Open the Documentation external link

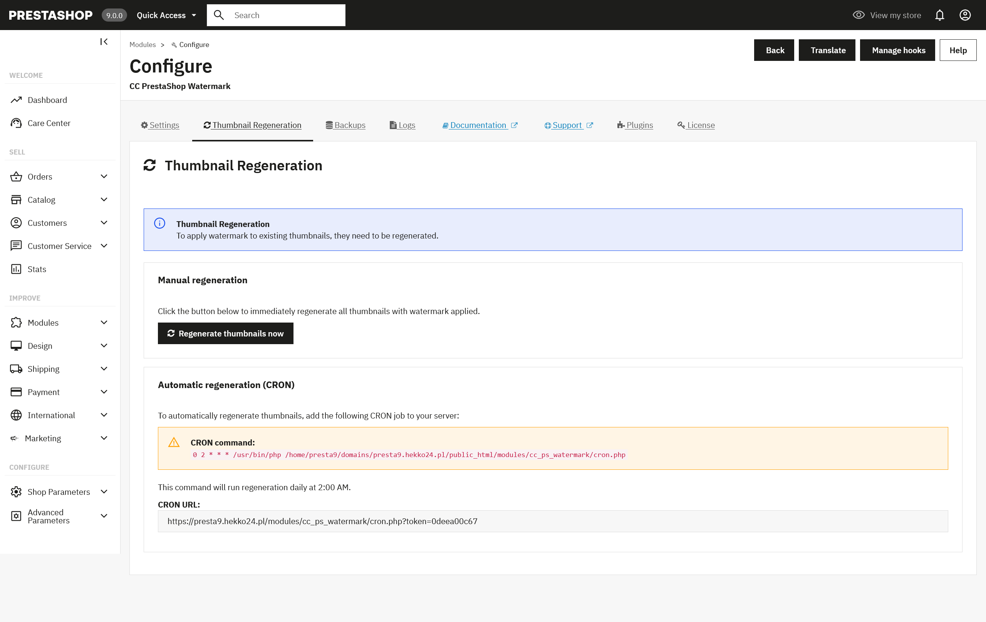480,125
